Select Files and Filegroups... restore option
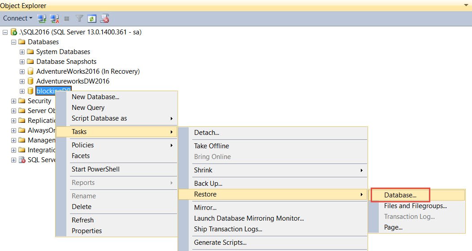The image size is (472, 251). click(x=416, y=206)
